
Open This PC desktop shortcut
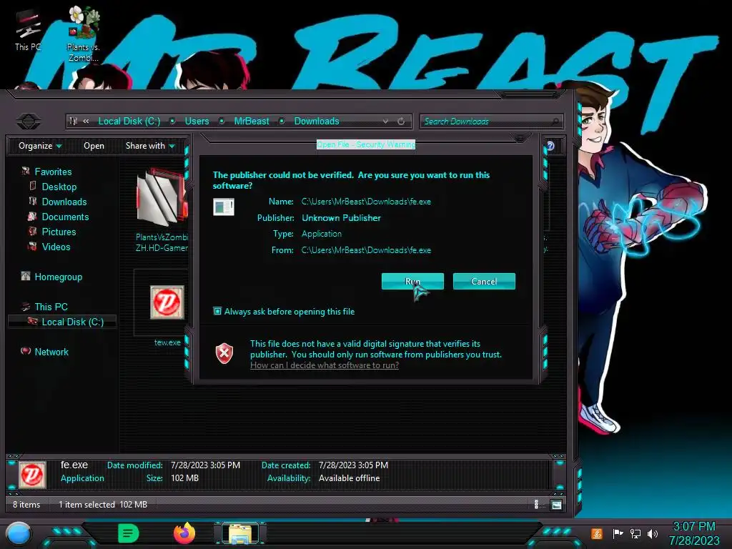click(x=28, y=30)
